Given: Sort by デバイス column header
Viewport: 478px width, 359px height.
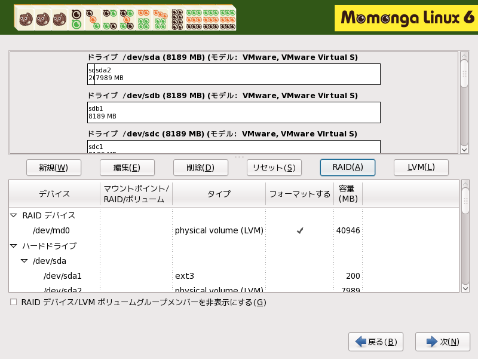Looking at the screenshot, I should coord(54,194).
